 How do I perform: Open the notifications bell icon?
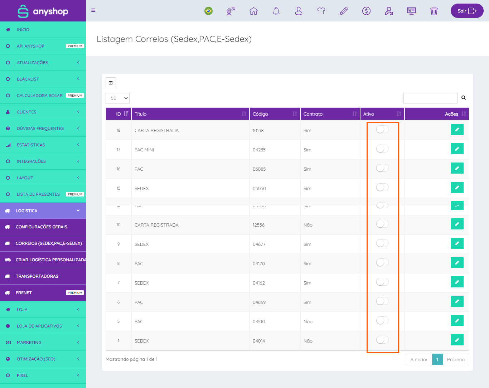[x=276, y=11]
